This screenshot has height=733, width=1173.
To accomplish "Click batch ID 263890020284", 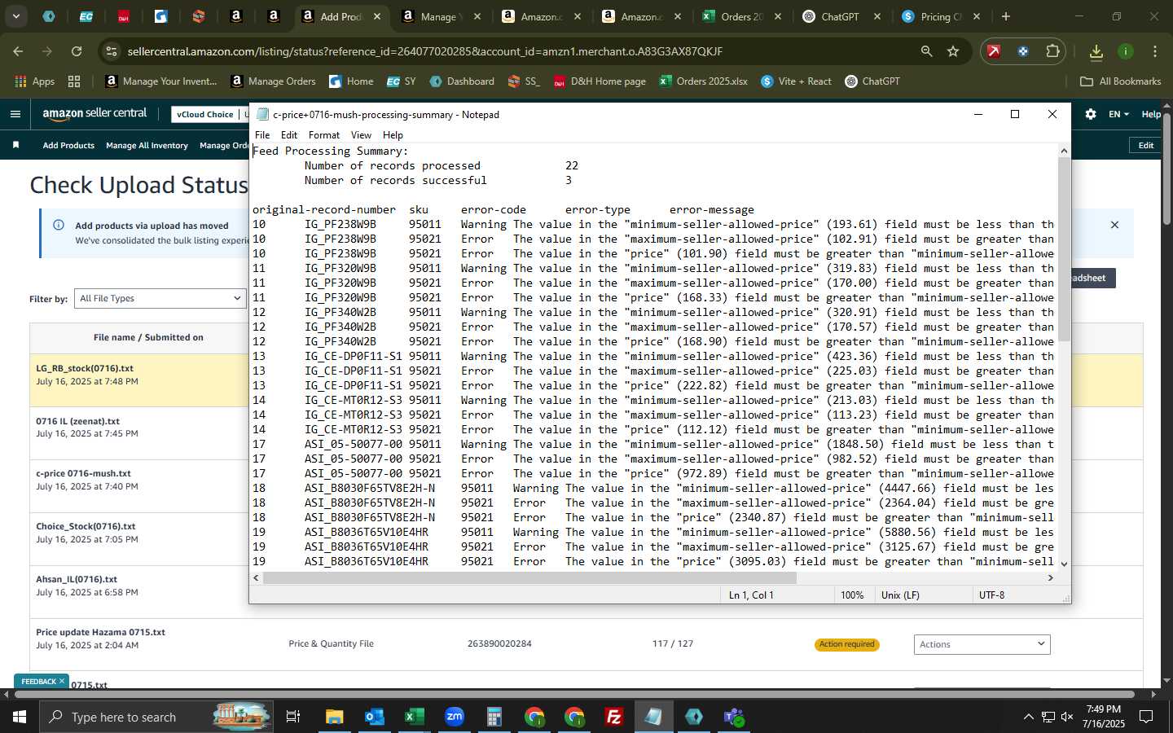I will pyautogui.click(x=499, y=643).
